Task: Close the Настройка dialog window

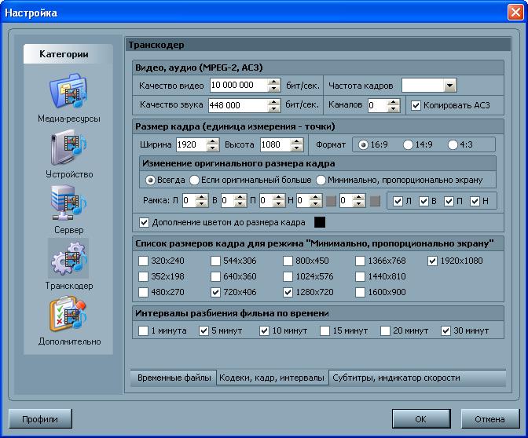Action: [x=514, y=13]
